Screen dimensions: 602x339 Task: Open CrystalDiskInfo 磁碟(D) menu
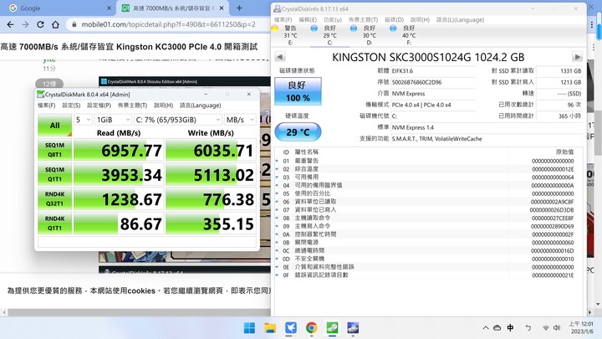[394, 19]
